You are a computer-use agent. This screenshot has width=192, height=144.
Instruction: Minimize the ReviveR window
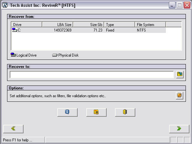point(172,5)
